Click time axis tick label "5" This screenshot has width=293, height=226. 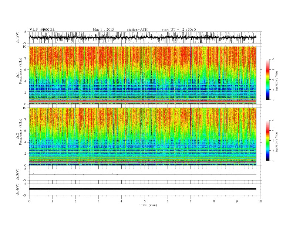145,201
